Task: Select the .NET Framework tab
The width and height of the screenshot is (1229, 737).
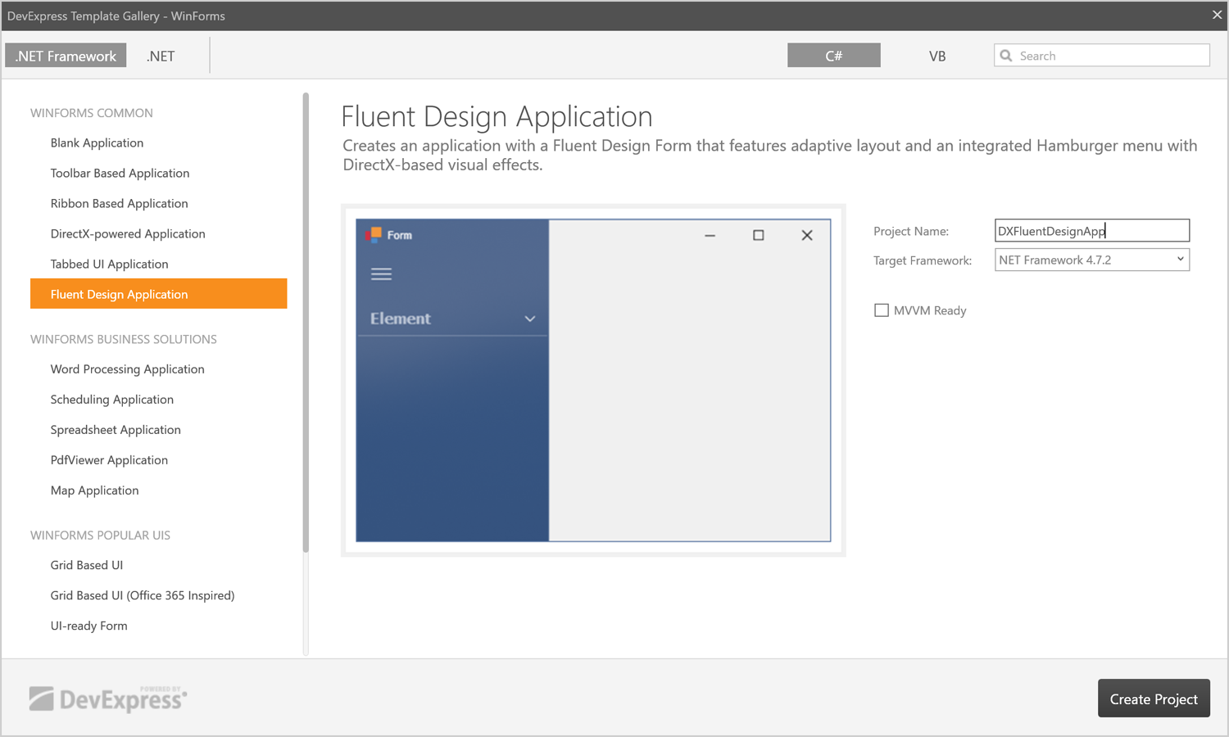Action: coord(66,56)
